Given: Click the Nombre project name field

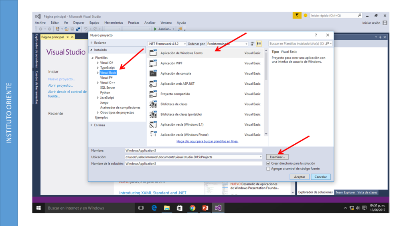Looking at the screenshot, I should [193, 151].
